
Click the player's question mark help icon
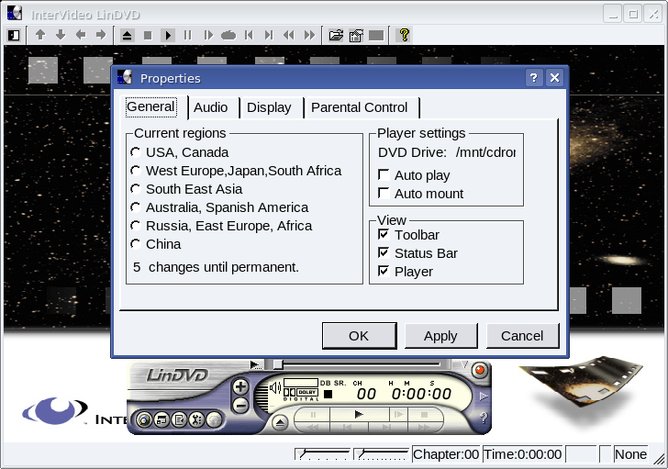coord(483,418)
